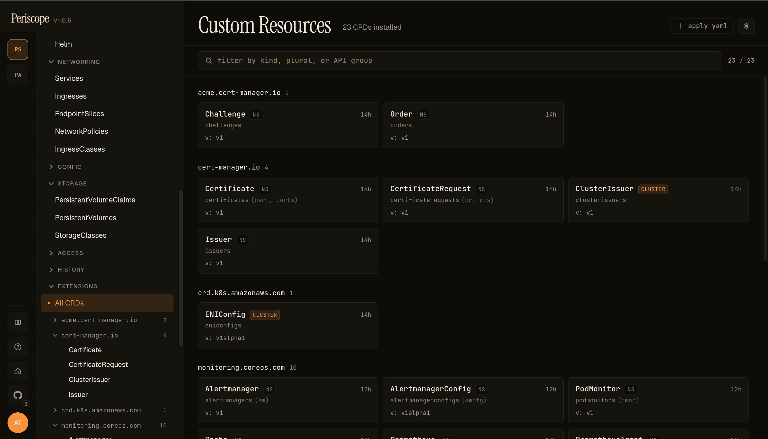Expand the HISTORY section

[x=67, y=270]
